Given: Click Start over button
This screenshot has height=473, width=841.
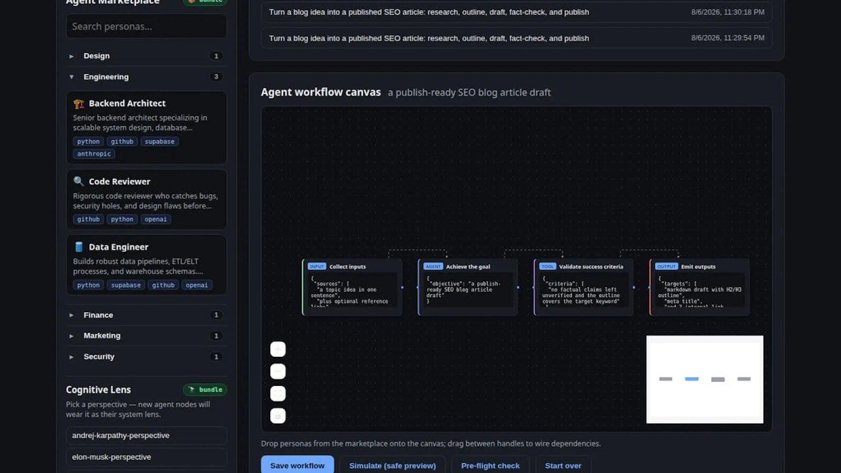Looking at the screenshot, I should pos(563,466).
